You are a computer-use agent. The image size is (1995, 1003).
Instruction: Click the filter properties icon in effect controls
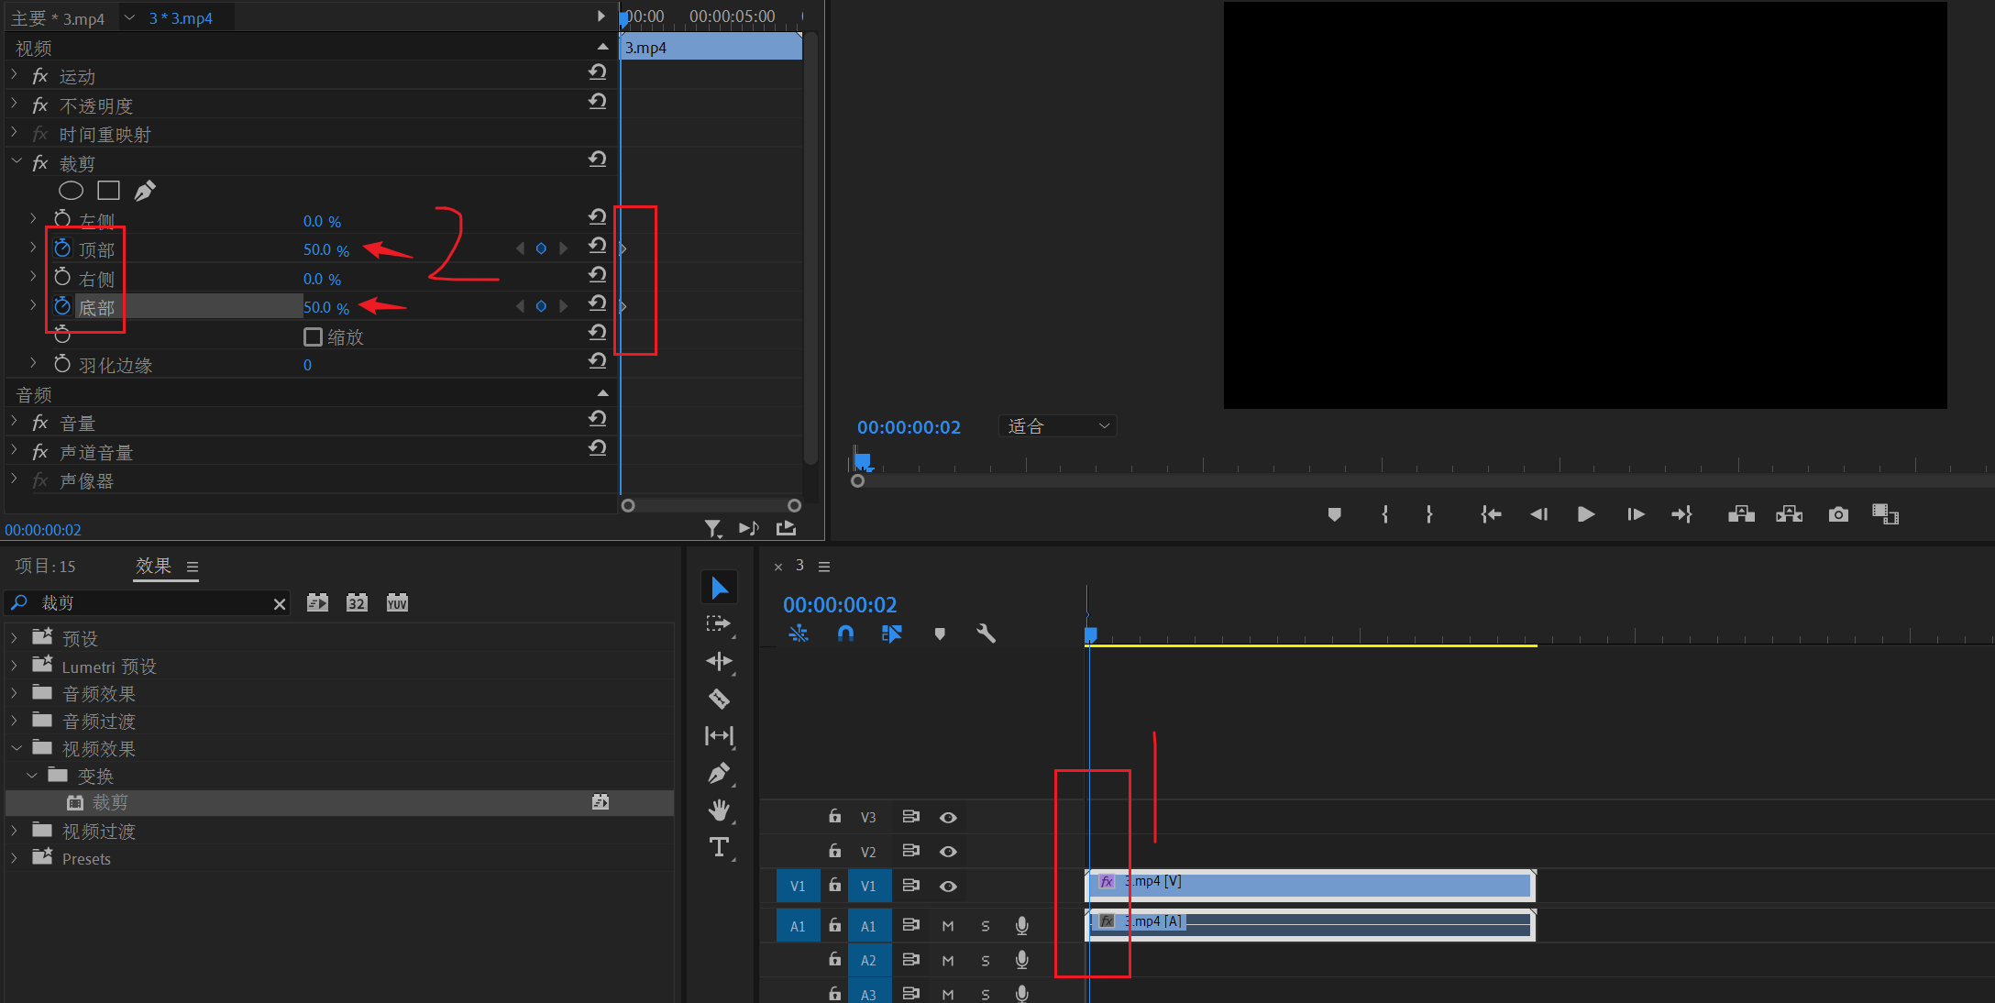tap(713, 528)
